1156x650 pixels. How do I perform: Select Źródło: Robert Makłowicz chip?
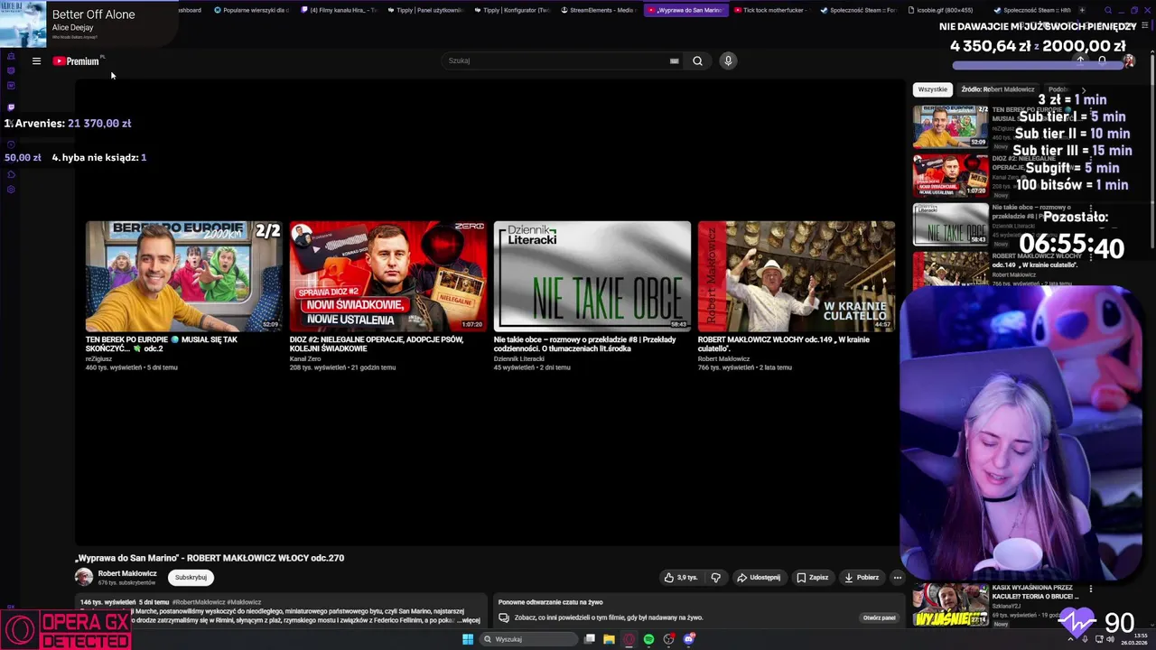[x=998, y=89]
